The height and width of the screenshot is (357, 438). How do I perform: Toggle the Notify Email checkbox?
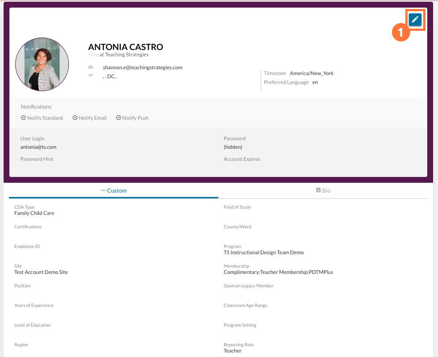[x=75, y=118]
